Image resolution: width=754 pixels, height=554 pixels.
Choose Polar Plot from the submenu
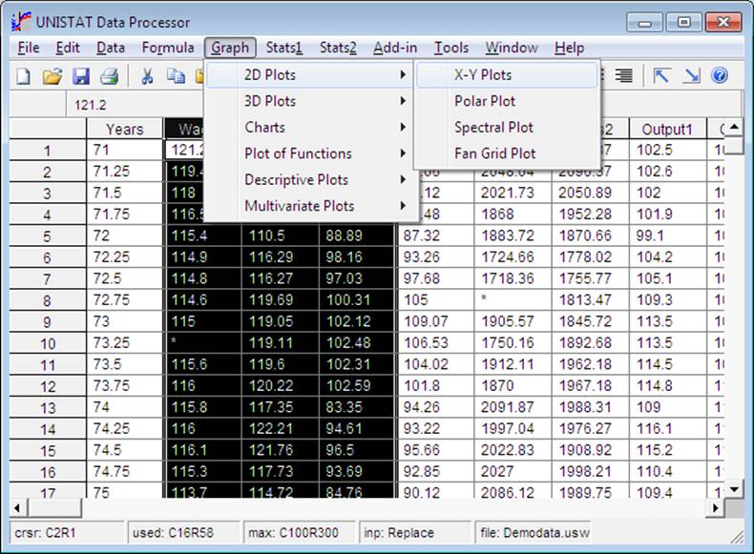pos(508,101)
